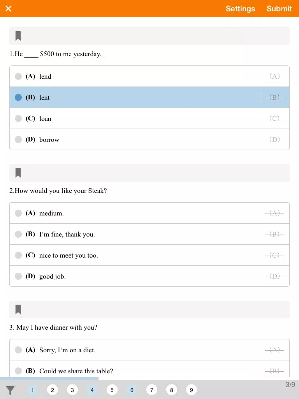Select answer (A) Sorry, I'm on a diet
Image resolution: width=299 pixels, height=399 pixels.
tap(135, 350)
